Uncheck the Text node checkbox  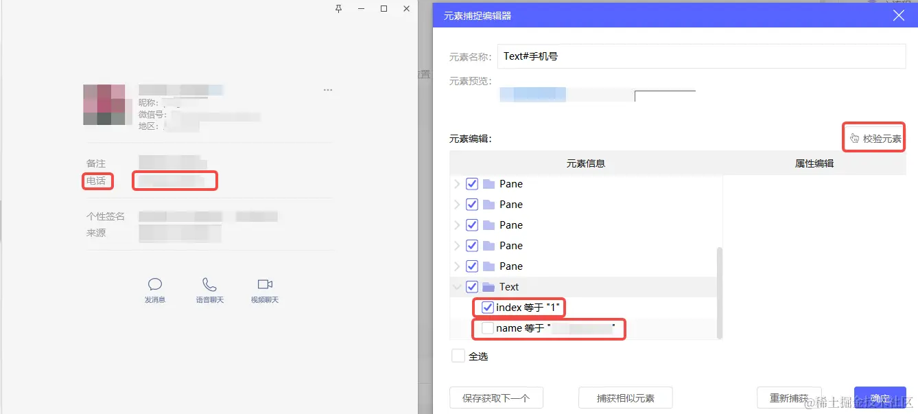[x=472, y=287]
